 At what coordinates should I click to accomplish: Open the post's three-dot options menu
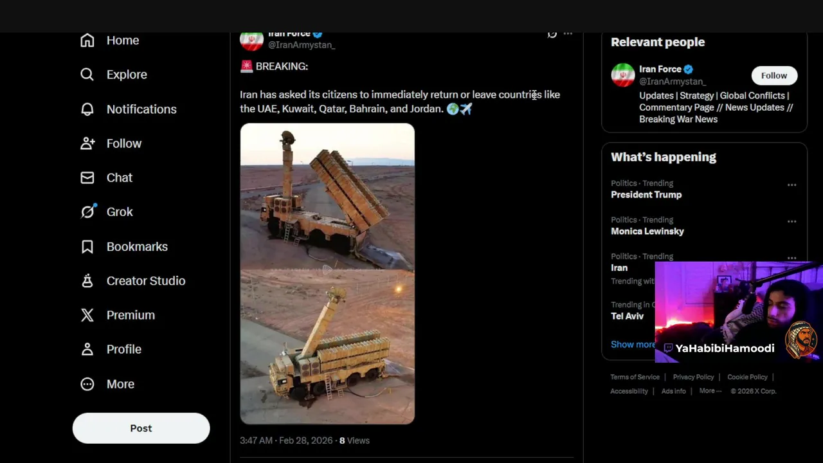(568, 34)
